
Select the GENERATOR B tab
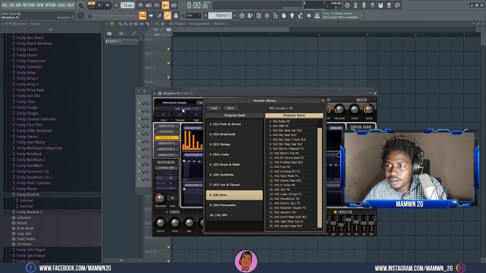167,143
